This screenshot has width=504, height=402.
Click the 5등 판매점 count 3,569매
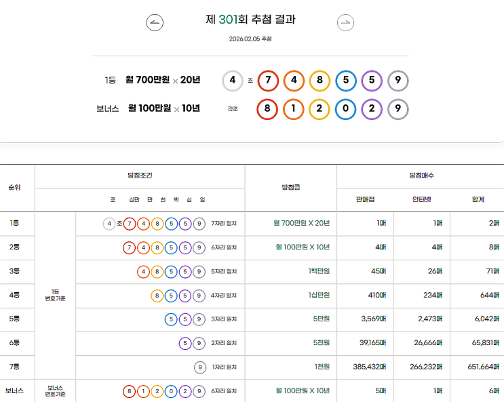pos(374,319)
